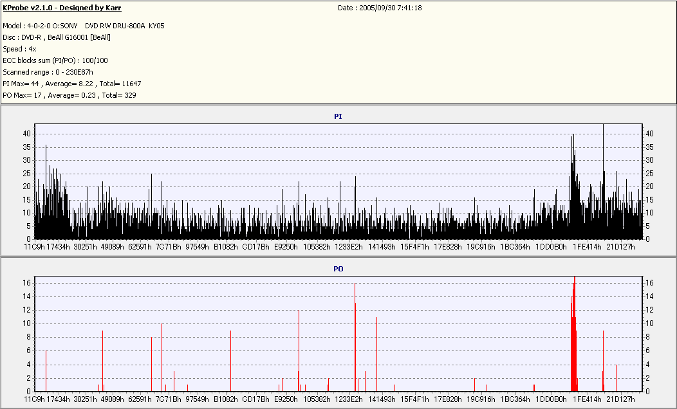Click the PO chart title
This screenshot has width=677, height=409.
[338, 269]
